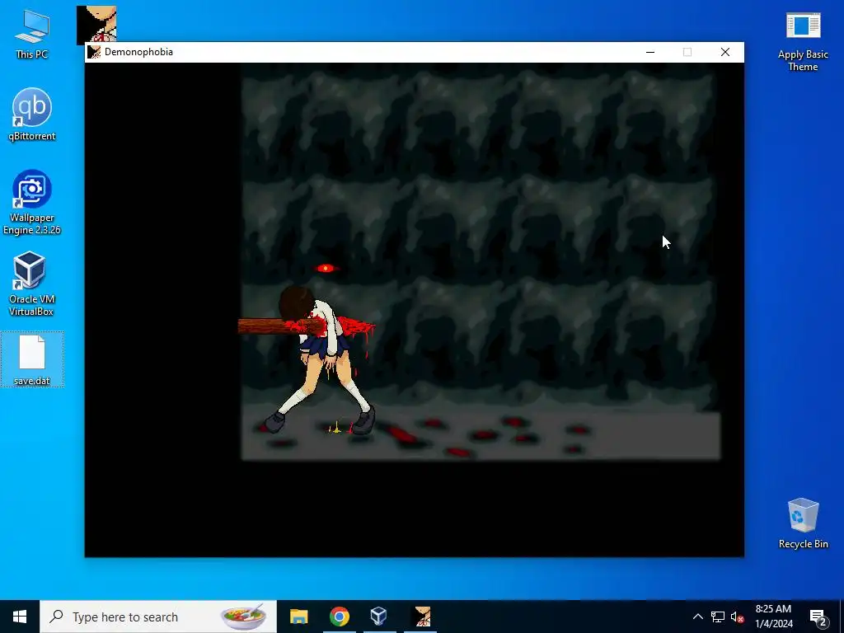The height and width of the screenshot is (633, 844).
Task: Open VirtualBox from the taskbar
Action: point(379,617)
